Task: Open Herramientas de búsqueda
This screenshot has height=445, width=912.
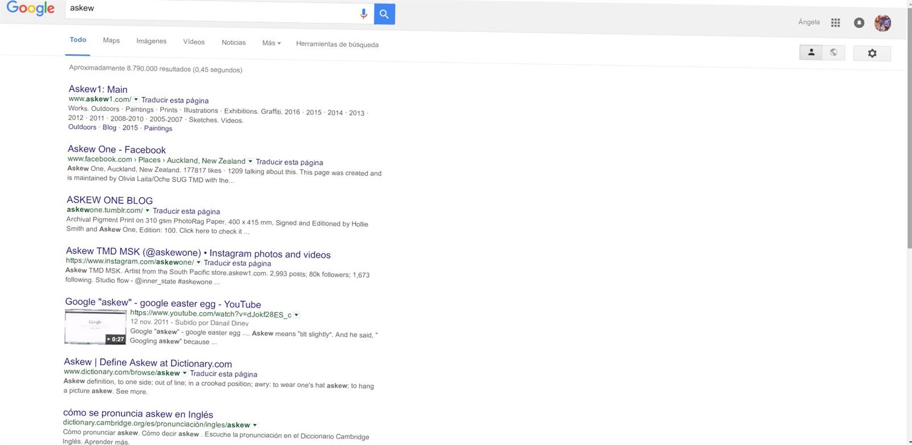Action: pyautogui.click(x=337, y=44)
